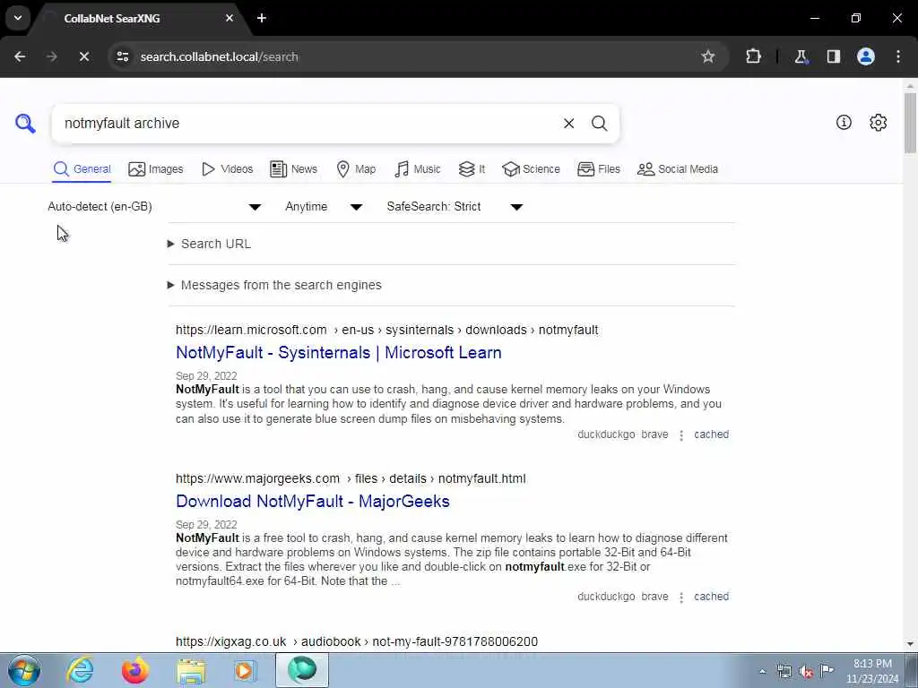Click inside the search query input field
The width and height of the screenshot is (918, 688).
click(x=305, y=124)
